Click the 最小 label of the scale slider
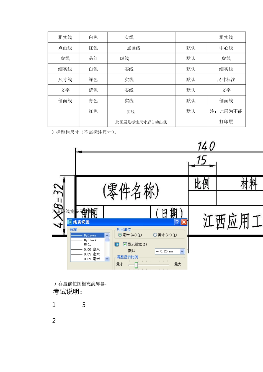This screenshot has width=263, height=372. [x=120, y=264]
